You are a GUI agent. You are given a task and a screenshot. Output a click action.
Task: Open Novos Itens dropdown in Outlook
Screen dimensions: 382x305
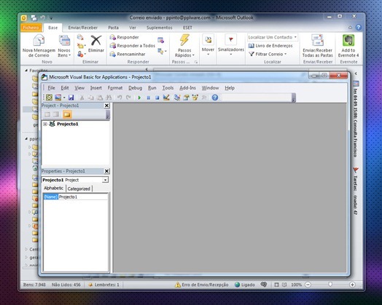[64, 46]
